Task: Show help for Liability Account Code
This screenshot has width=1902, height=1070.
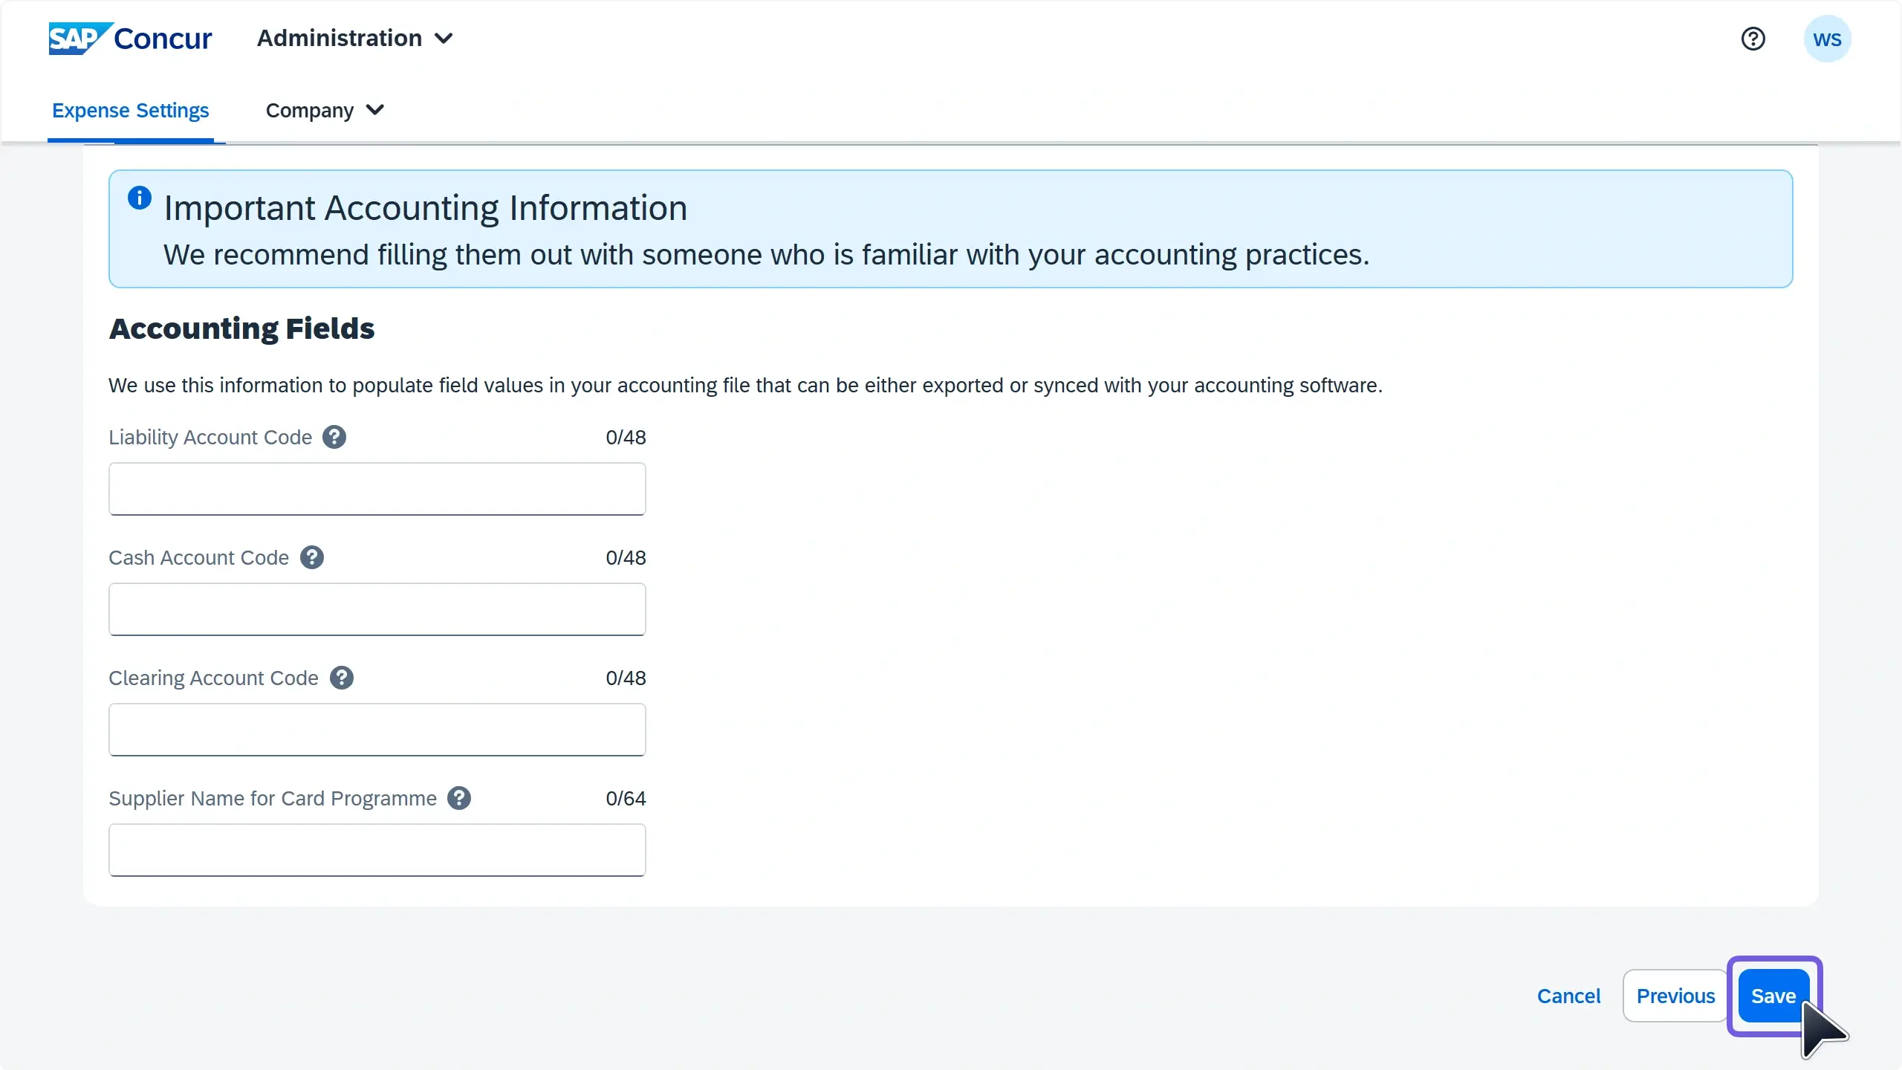Action: click(x=334, y=437)
